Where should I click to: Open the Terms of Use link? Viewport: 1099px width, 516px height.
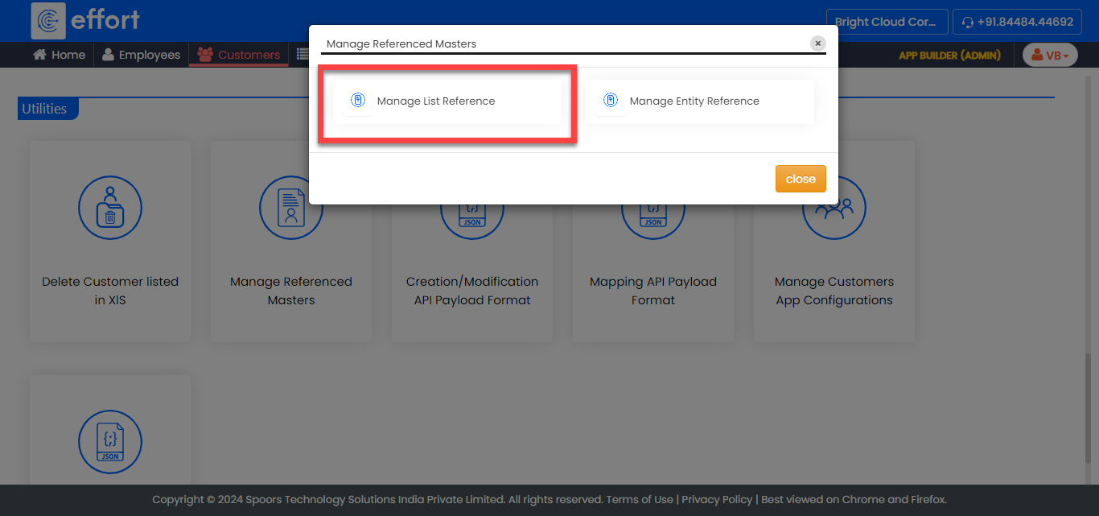coord(640,499)
